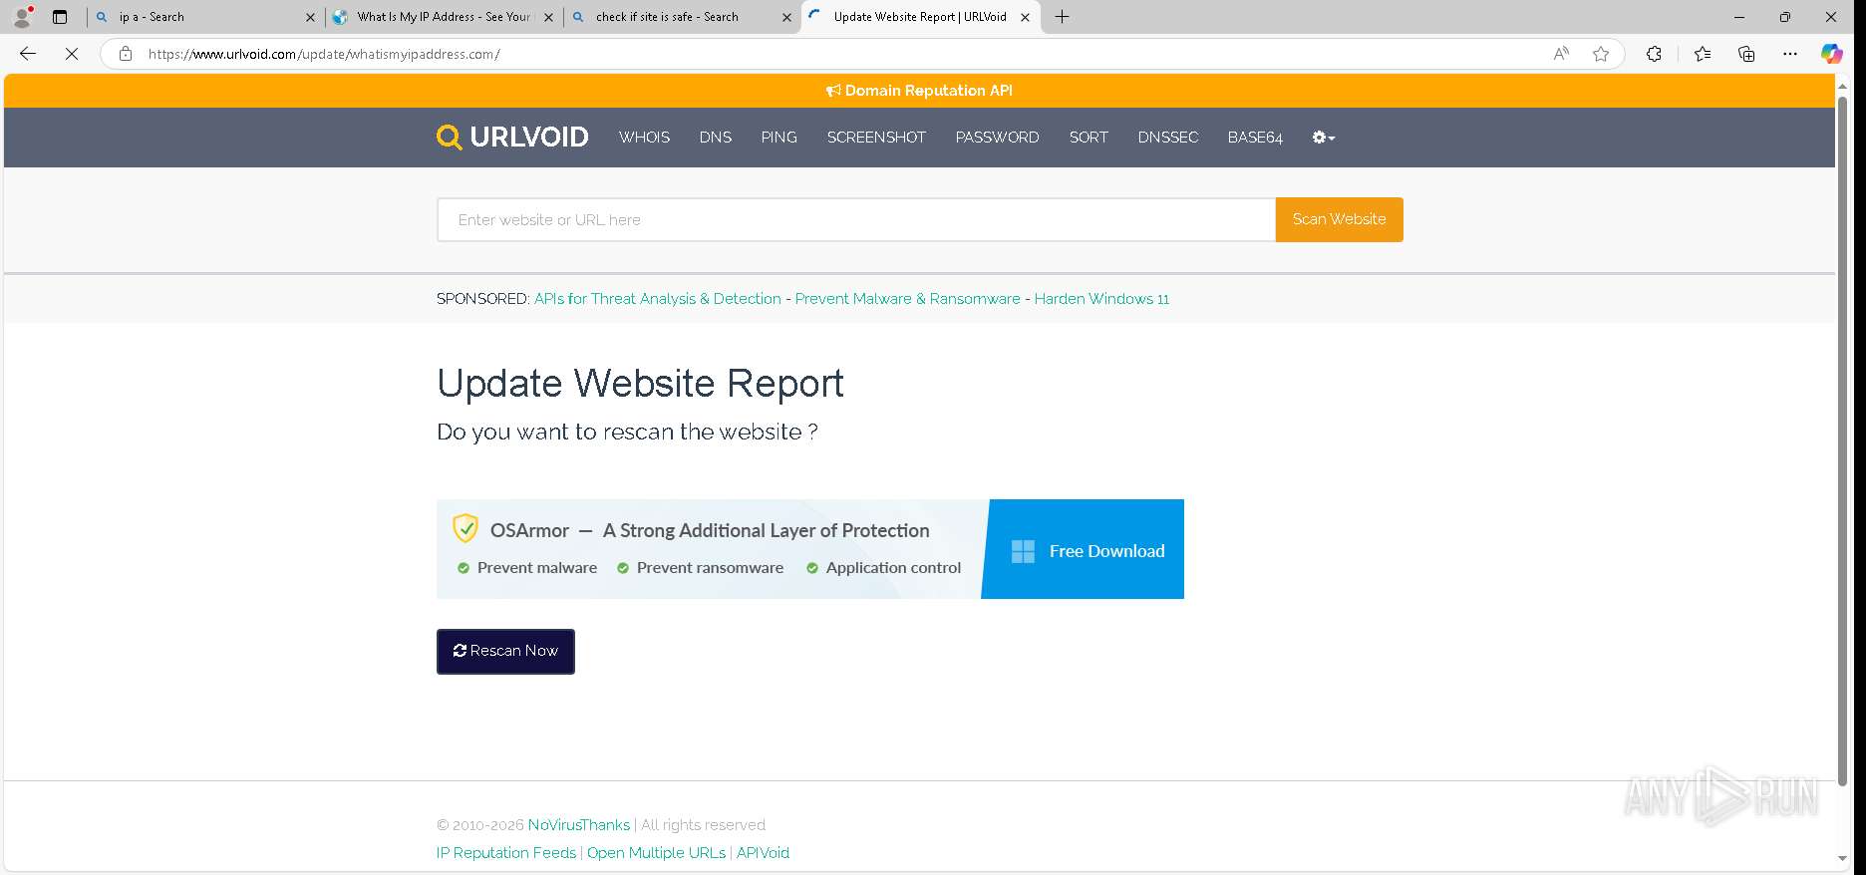Click the Domain Reputation API banner
The image size is (1866, 875).
point(919,91)
